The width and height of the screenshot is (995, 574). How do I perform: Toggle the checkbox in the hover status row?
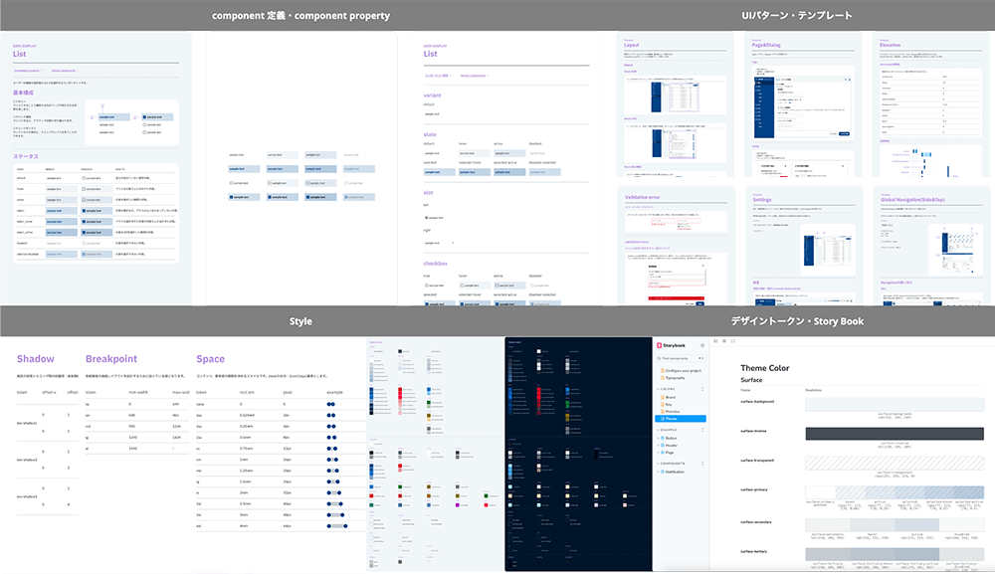click(x=84, y=189)
